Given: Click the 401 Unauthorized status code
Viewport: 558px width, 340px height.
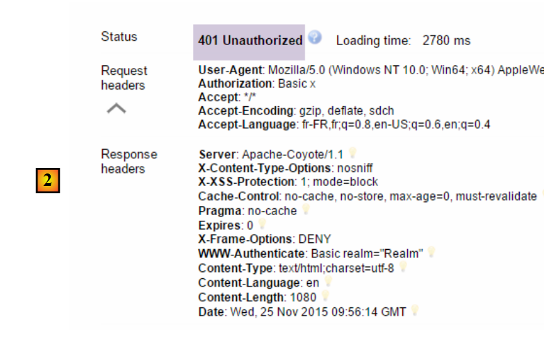Looking at the screenshot, I should (x=250, y=41).
